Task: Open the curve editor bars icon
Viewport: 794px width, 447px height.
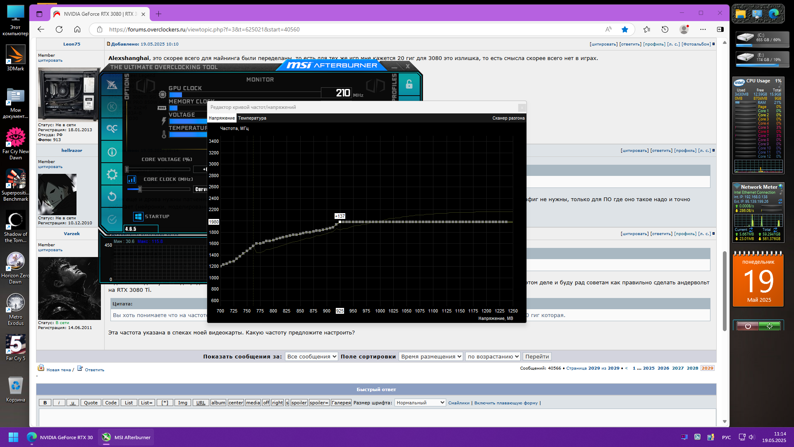Action: (132, 179)
